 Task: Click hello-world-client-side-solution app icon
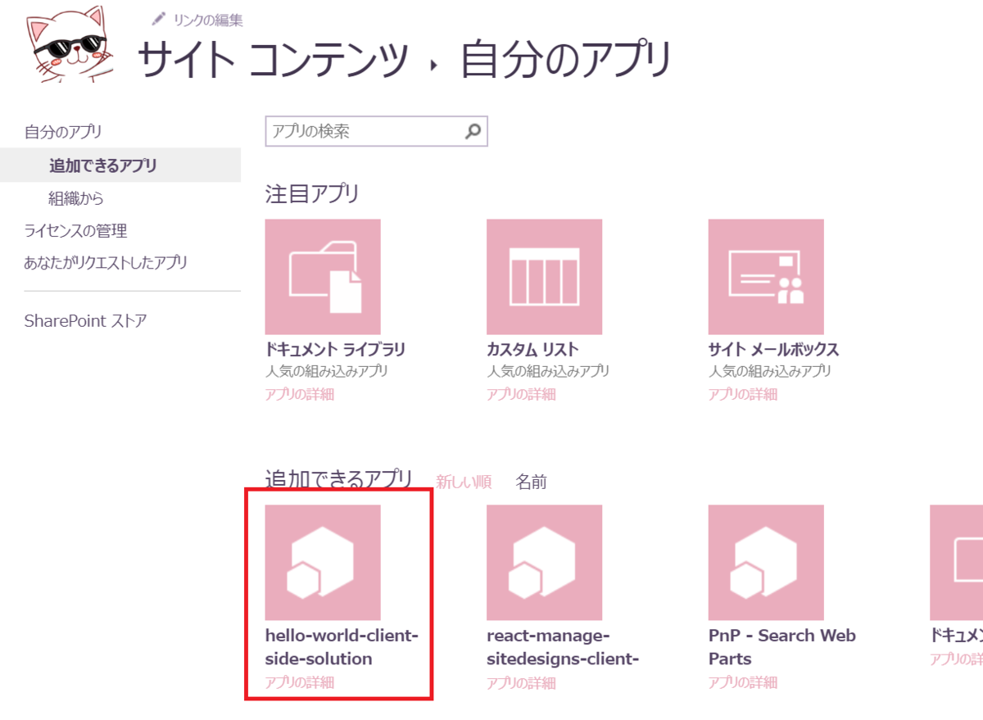[323, 562]
